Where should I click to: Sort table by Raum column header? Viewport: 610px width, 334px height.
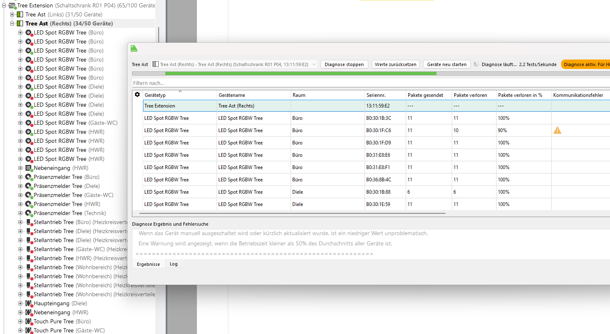coord(328,95)
